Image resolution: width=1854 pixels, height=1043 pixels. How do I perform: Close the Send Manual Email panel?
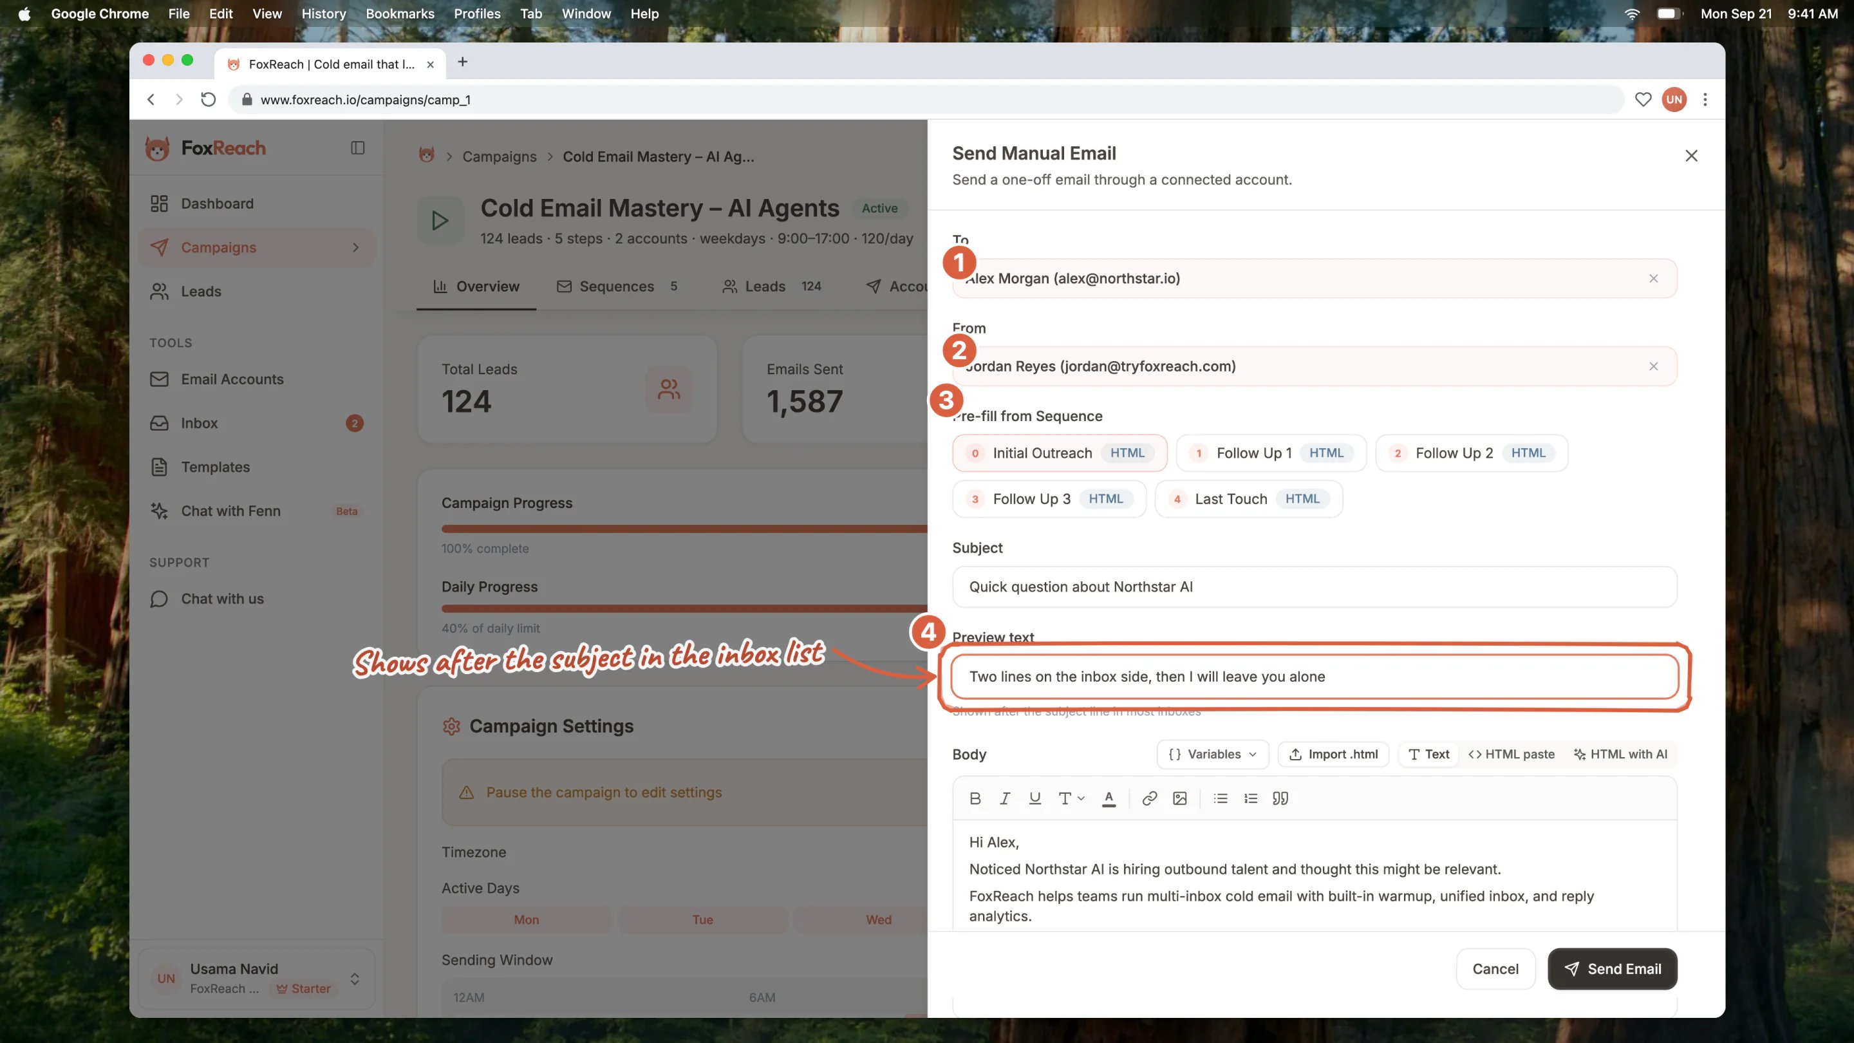(1691, 155)
